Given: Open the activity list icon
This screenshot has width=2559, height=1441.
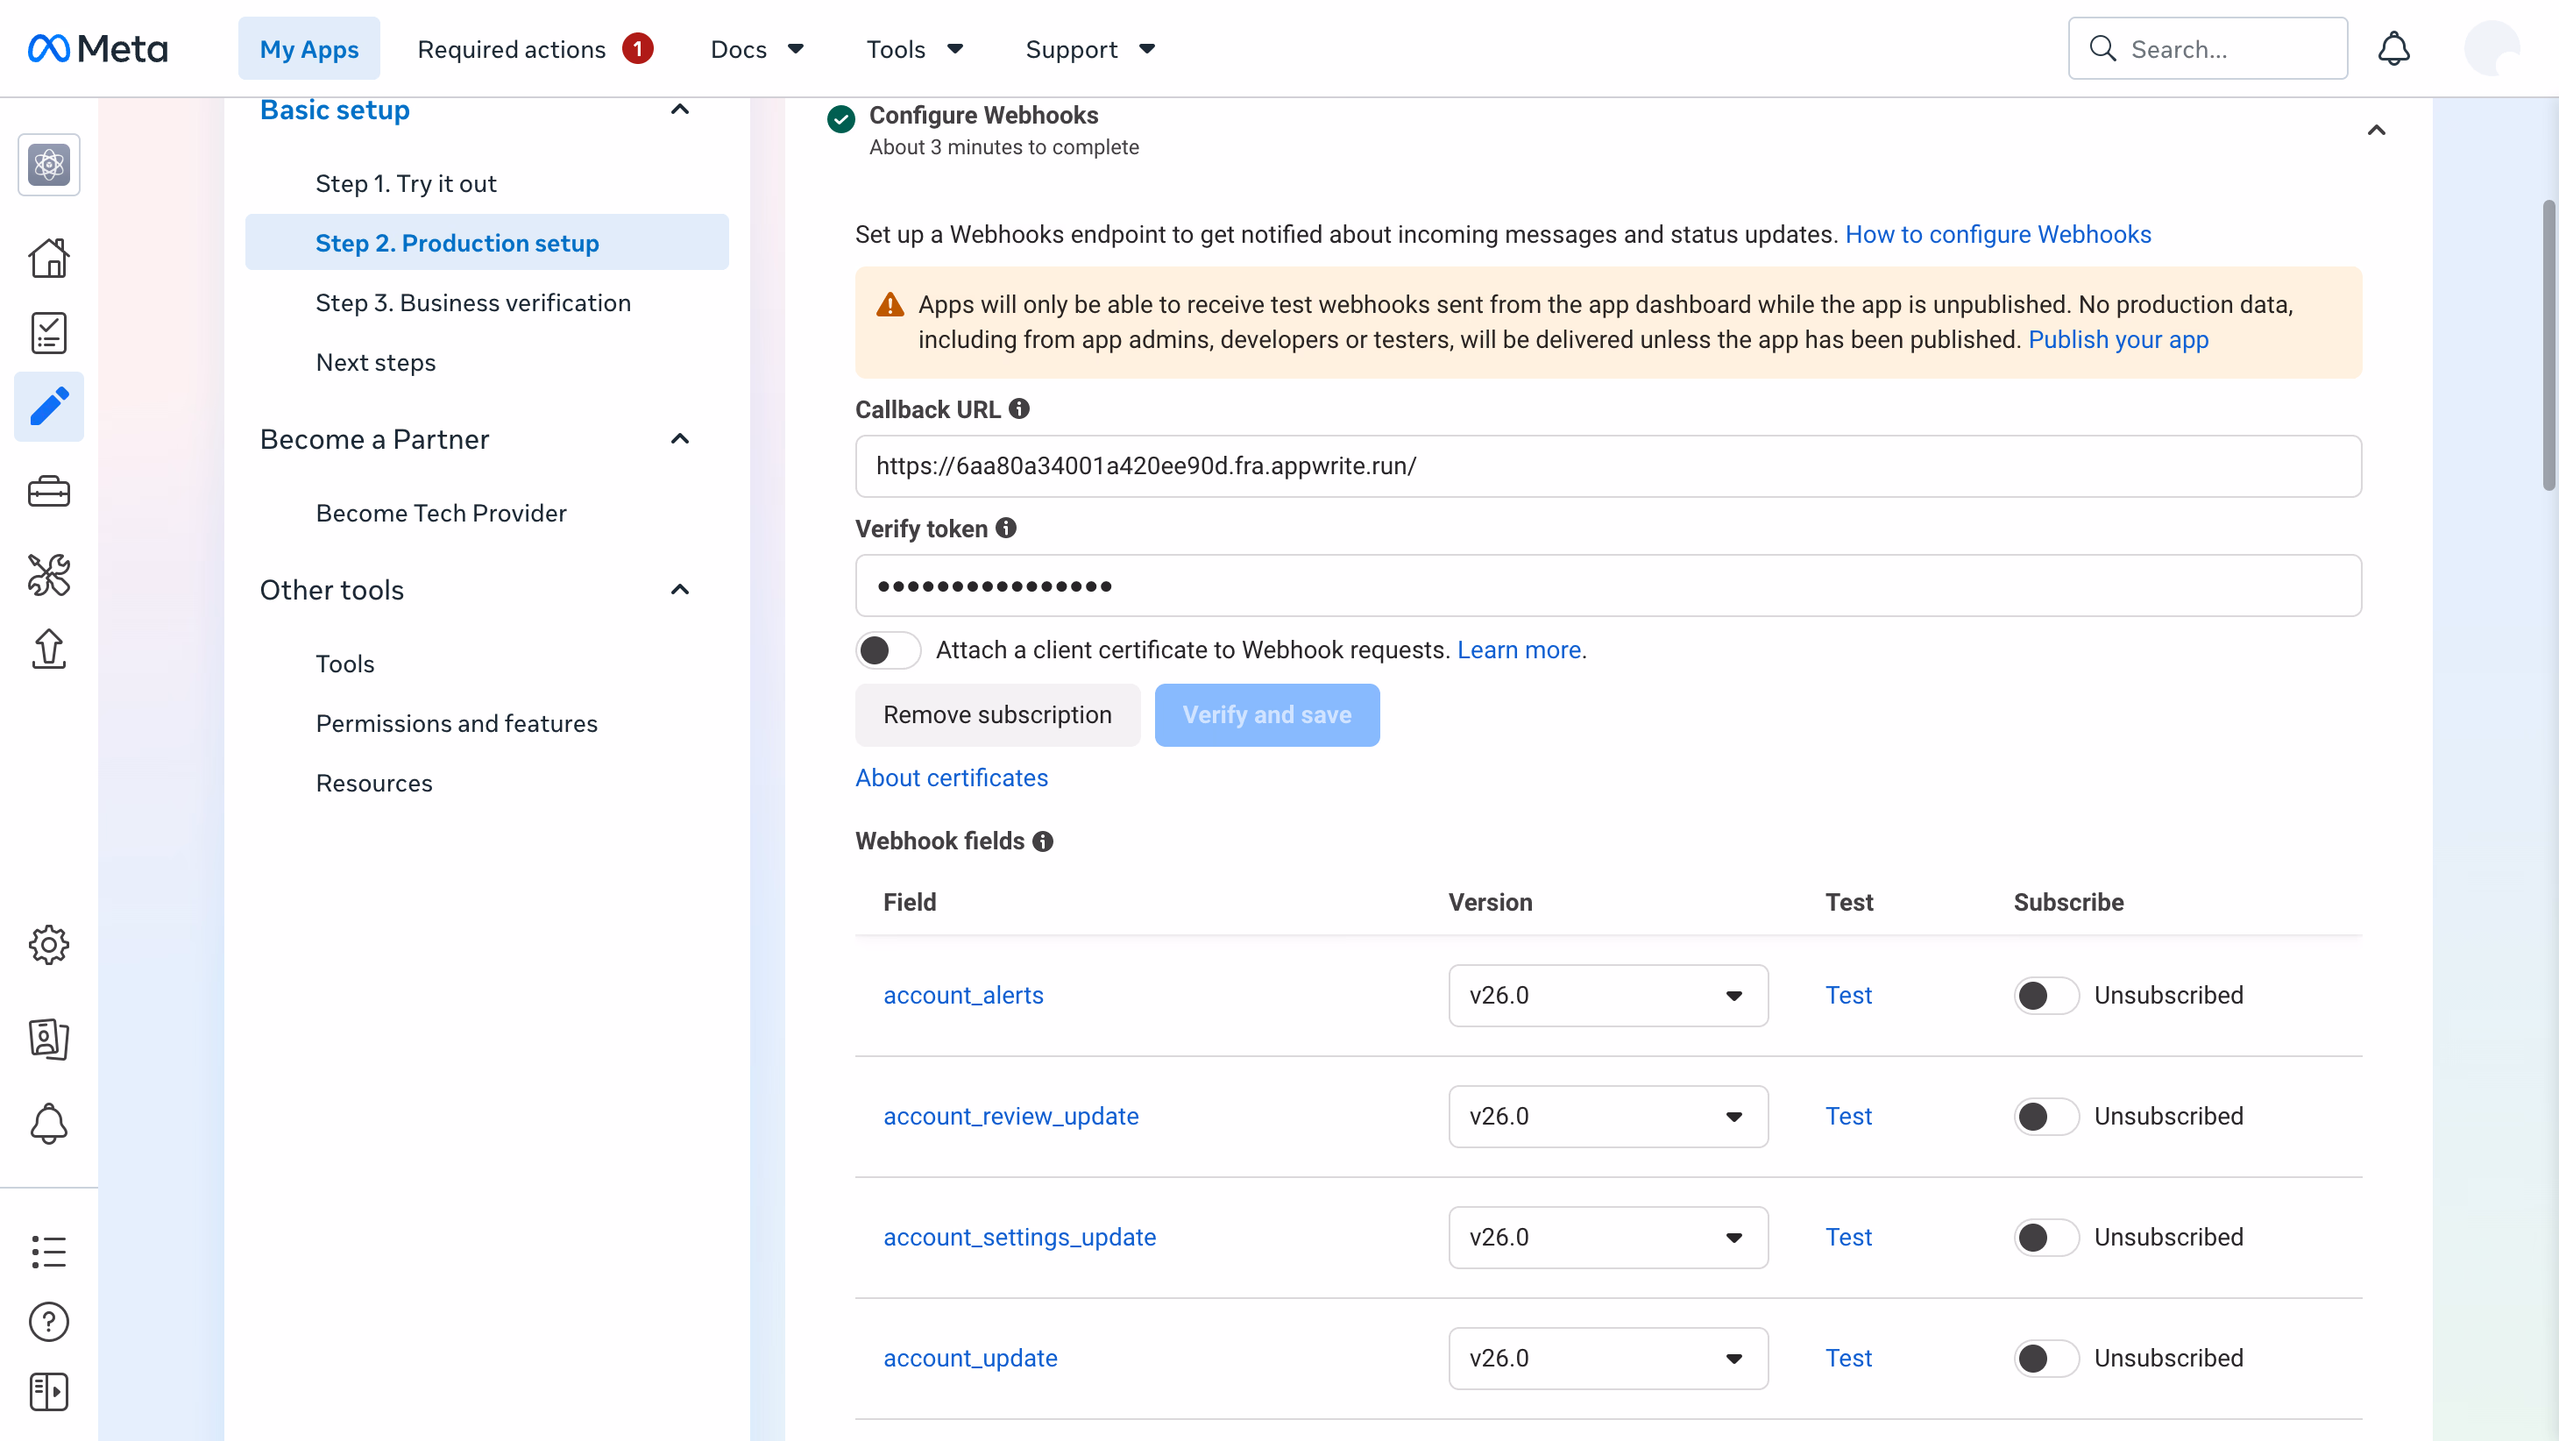Looking at the screenshot, I should coord(49,1251).
